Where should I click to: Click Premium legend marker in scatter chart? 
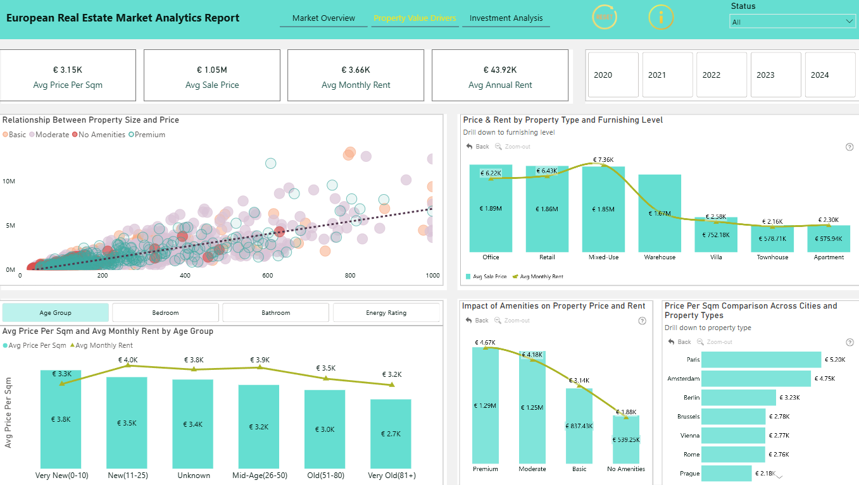(x=131, y=135)
